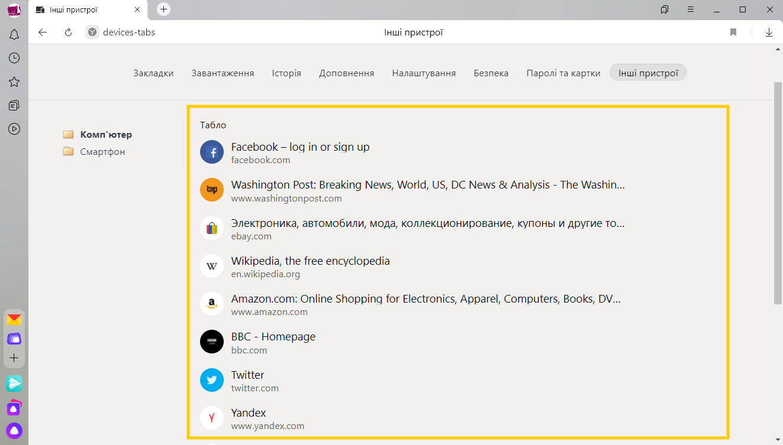Image resolution: width=783 pixels, height=445 pixels.
Task: Open the Электроника, автомобили eBay link
Action: pyautogui.click(x=428, y=223)
